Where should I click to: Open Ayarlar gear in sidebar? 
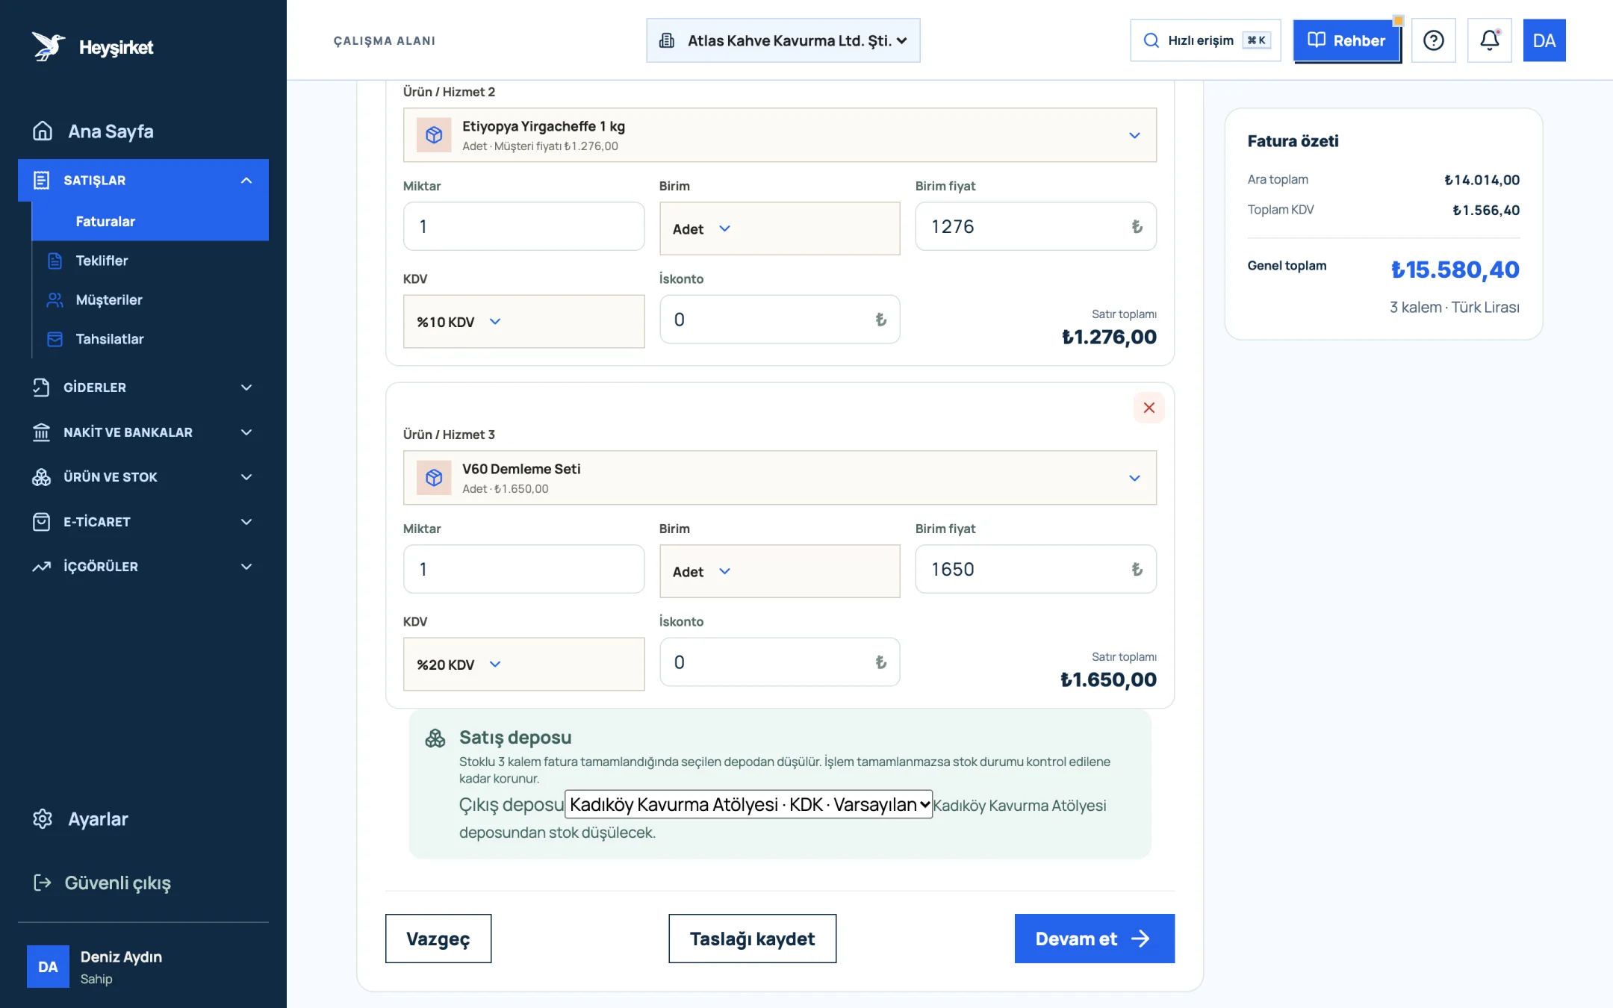pyautogui.click(x=43, y=819)
